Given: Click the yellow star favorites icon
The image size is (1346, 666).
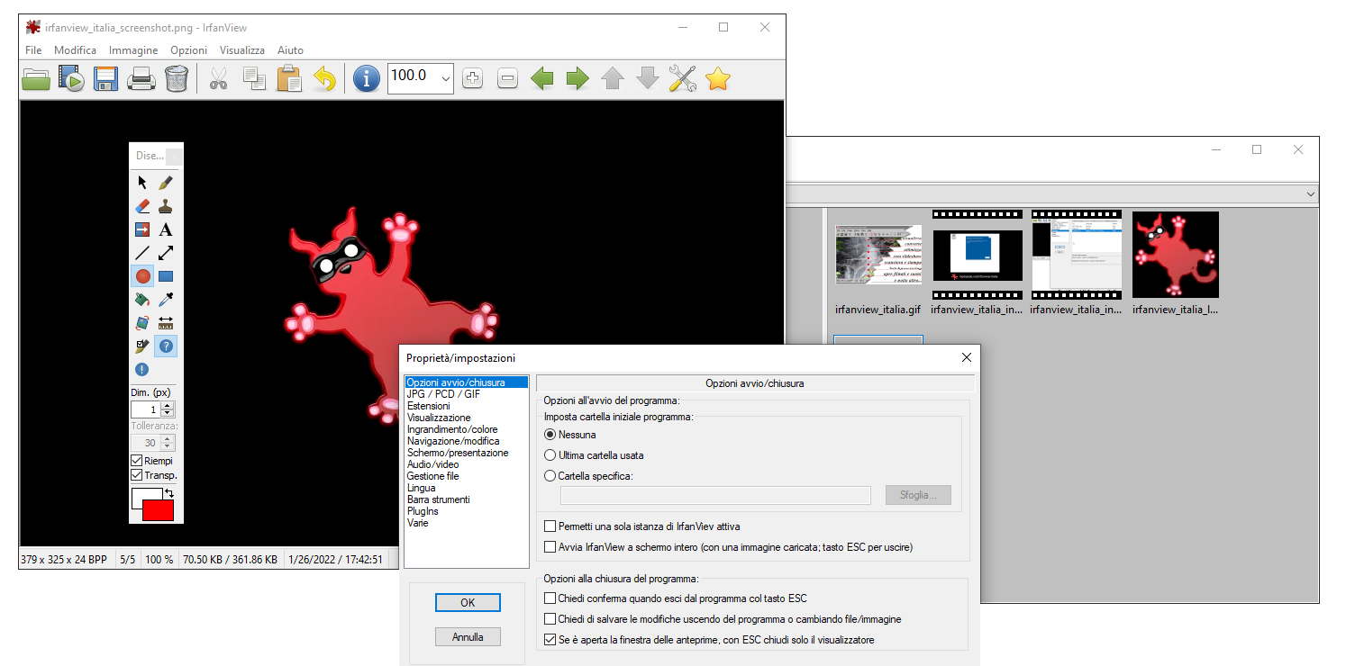Looking at the screenshot, I should [717, 79].
